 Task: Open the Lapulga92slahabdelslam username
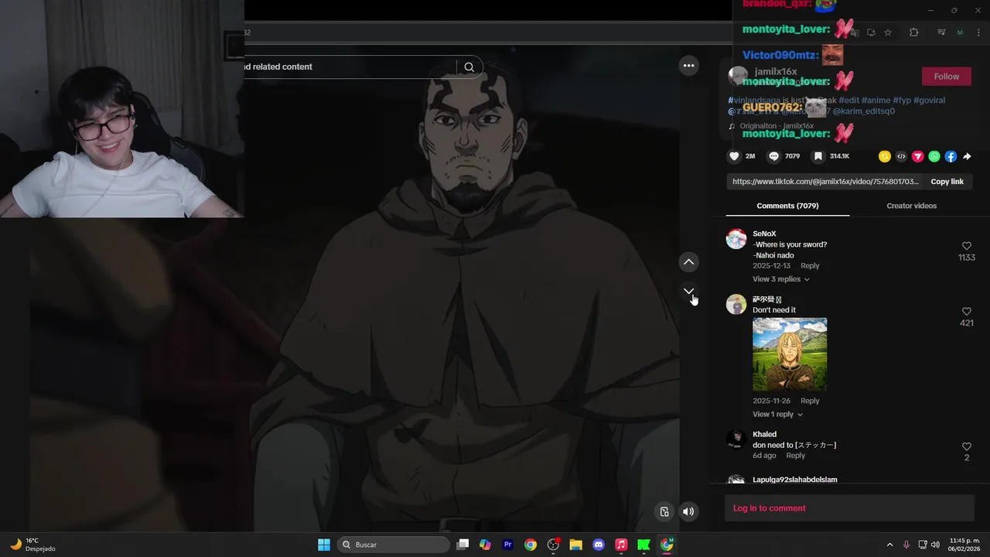tap(795, 480)
